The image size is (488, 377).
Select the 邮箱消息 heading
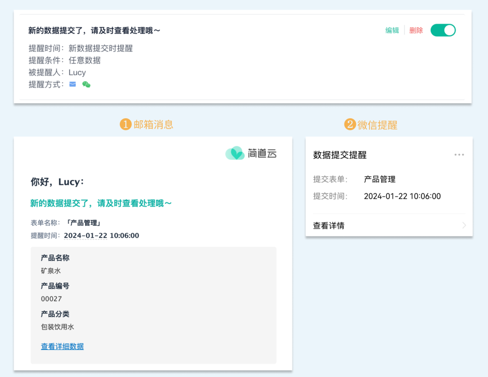point(154,124)
